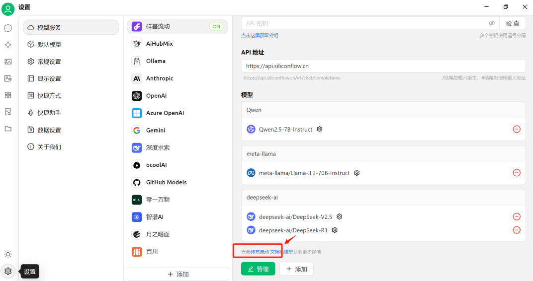The height and width of the screenshot is (281, 533).
Task: Click 点击这里获取密钥 link
Action: coord(260,36)
